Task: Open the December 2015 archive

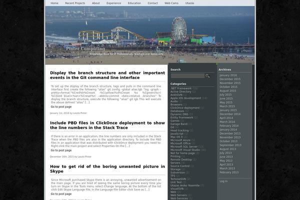Action: [230, 79]
